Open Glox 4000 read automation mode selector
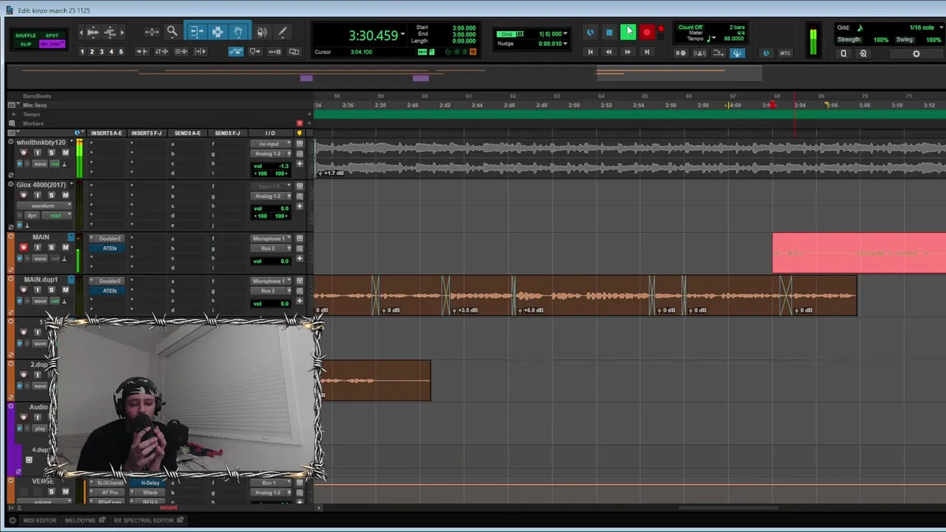 click(55, 215)
